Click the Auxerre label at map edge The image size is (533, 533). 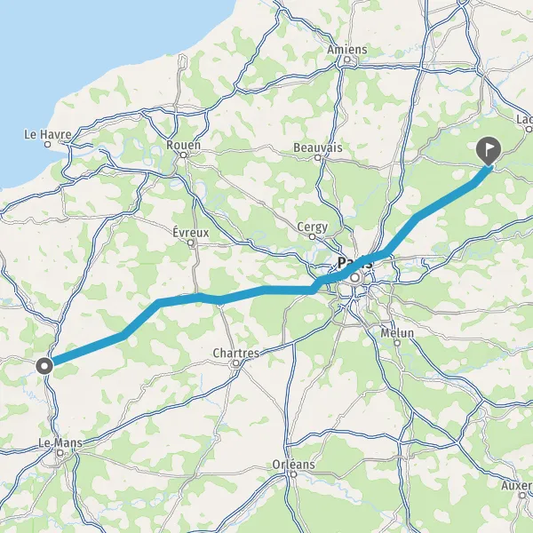tap(517, 486)
